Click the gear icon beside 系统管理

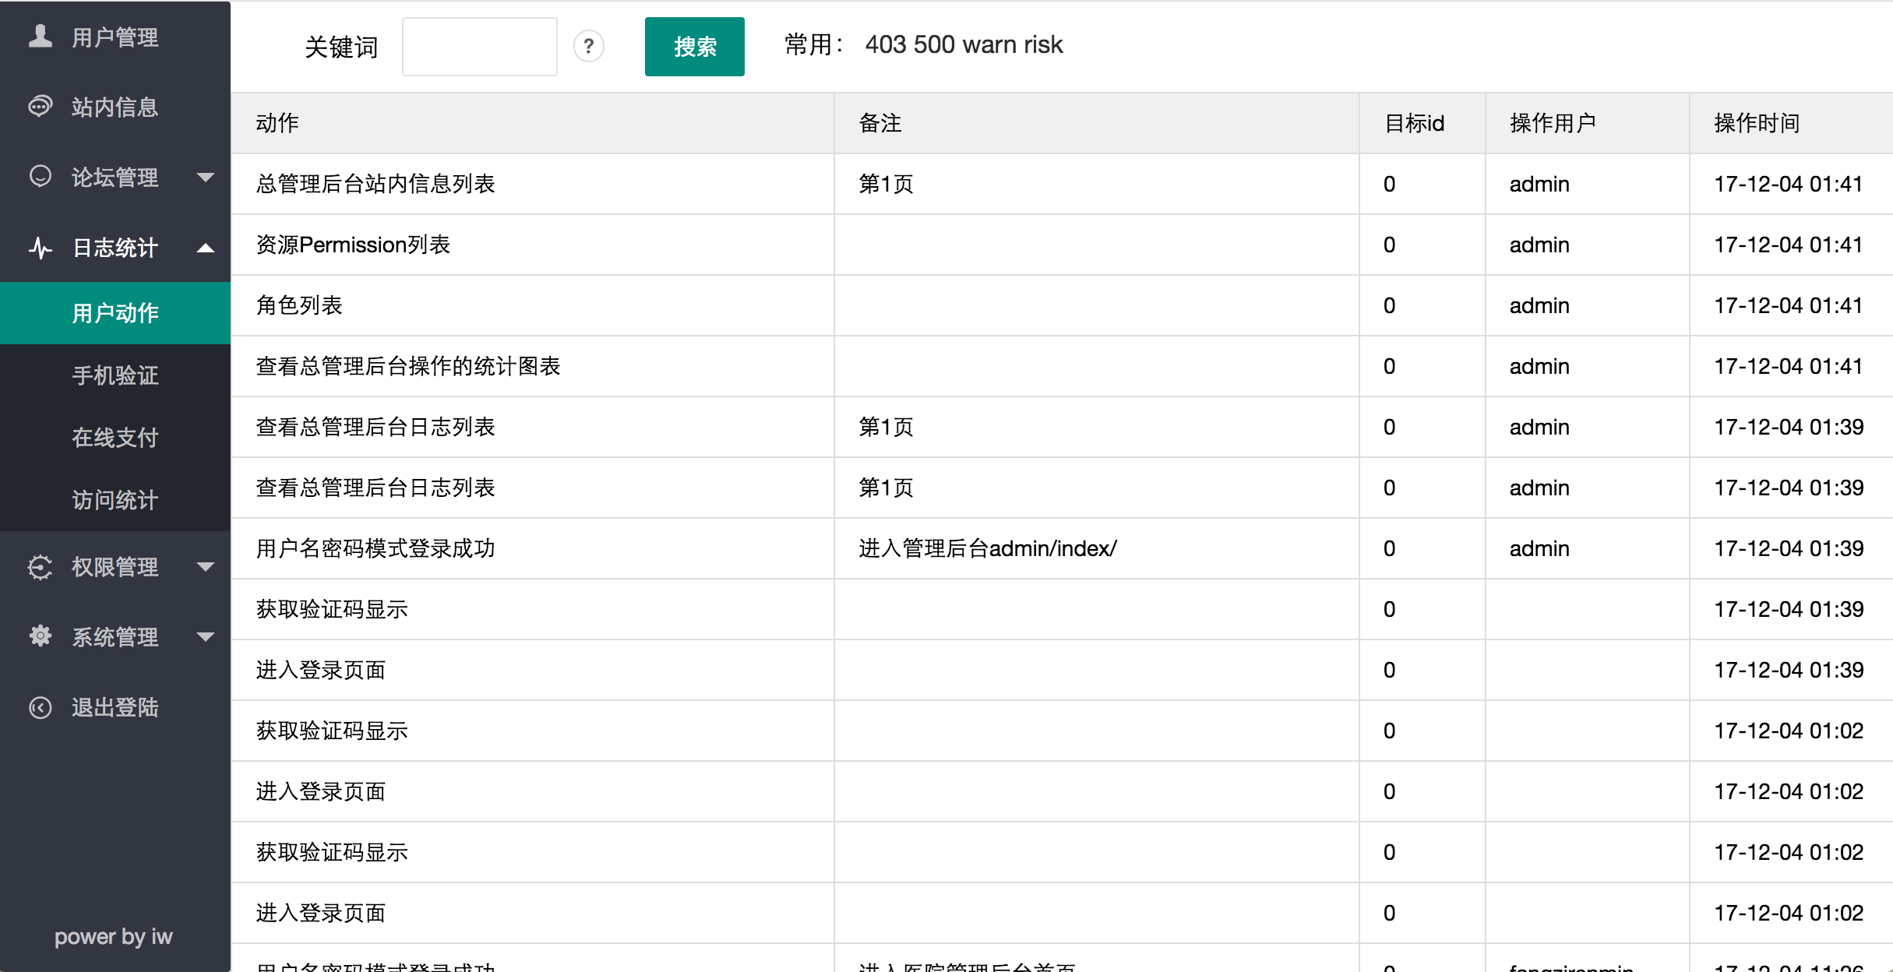point(41,636)
